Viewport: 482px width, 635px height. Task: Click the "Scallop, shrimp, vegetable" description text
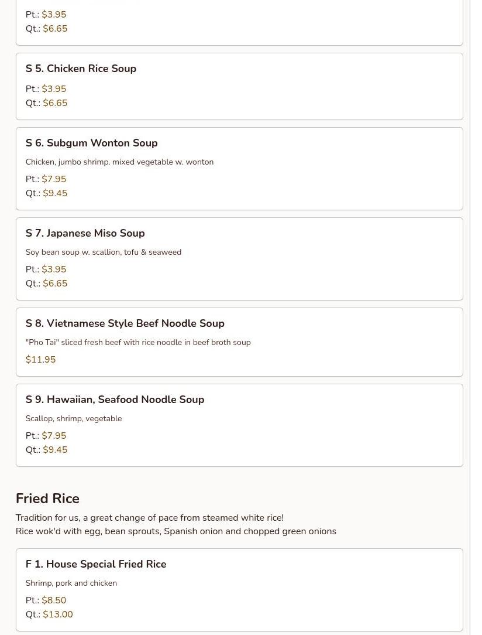click(x=74, y=419)
